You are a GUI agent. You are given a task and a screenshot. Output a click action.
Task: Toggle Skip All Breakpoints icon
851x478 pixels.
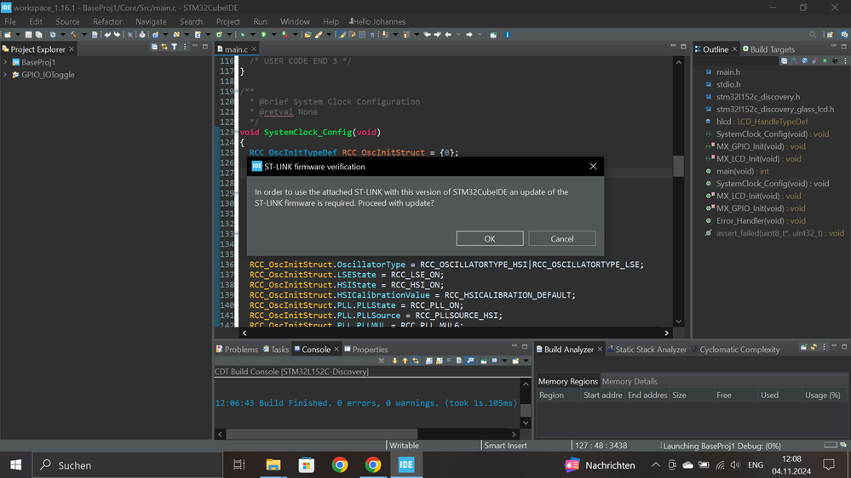pyautogui.click(x=129, y=35)
